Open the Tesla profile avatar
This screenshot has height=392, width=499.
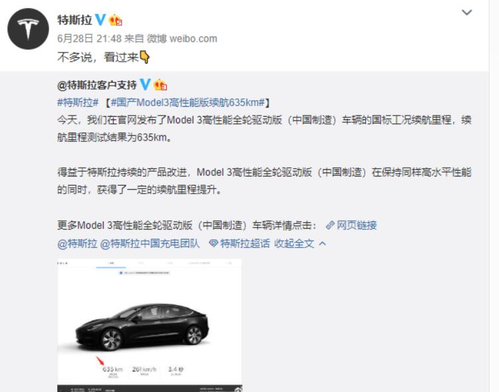(28, 29)
